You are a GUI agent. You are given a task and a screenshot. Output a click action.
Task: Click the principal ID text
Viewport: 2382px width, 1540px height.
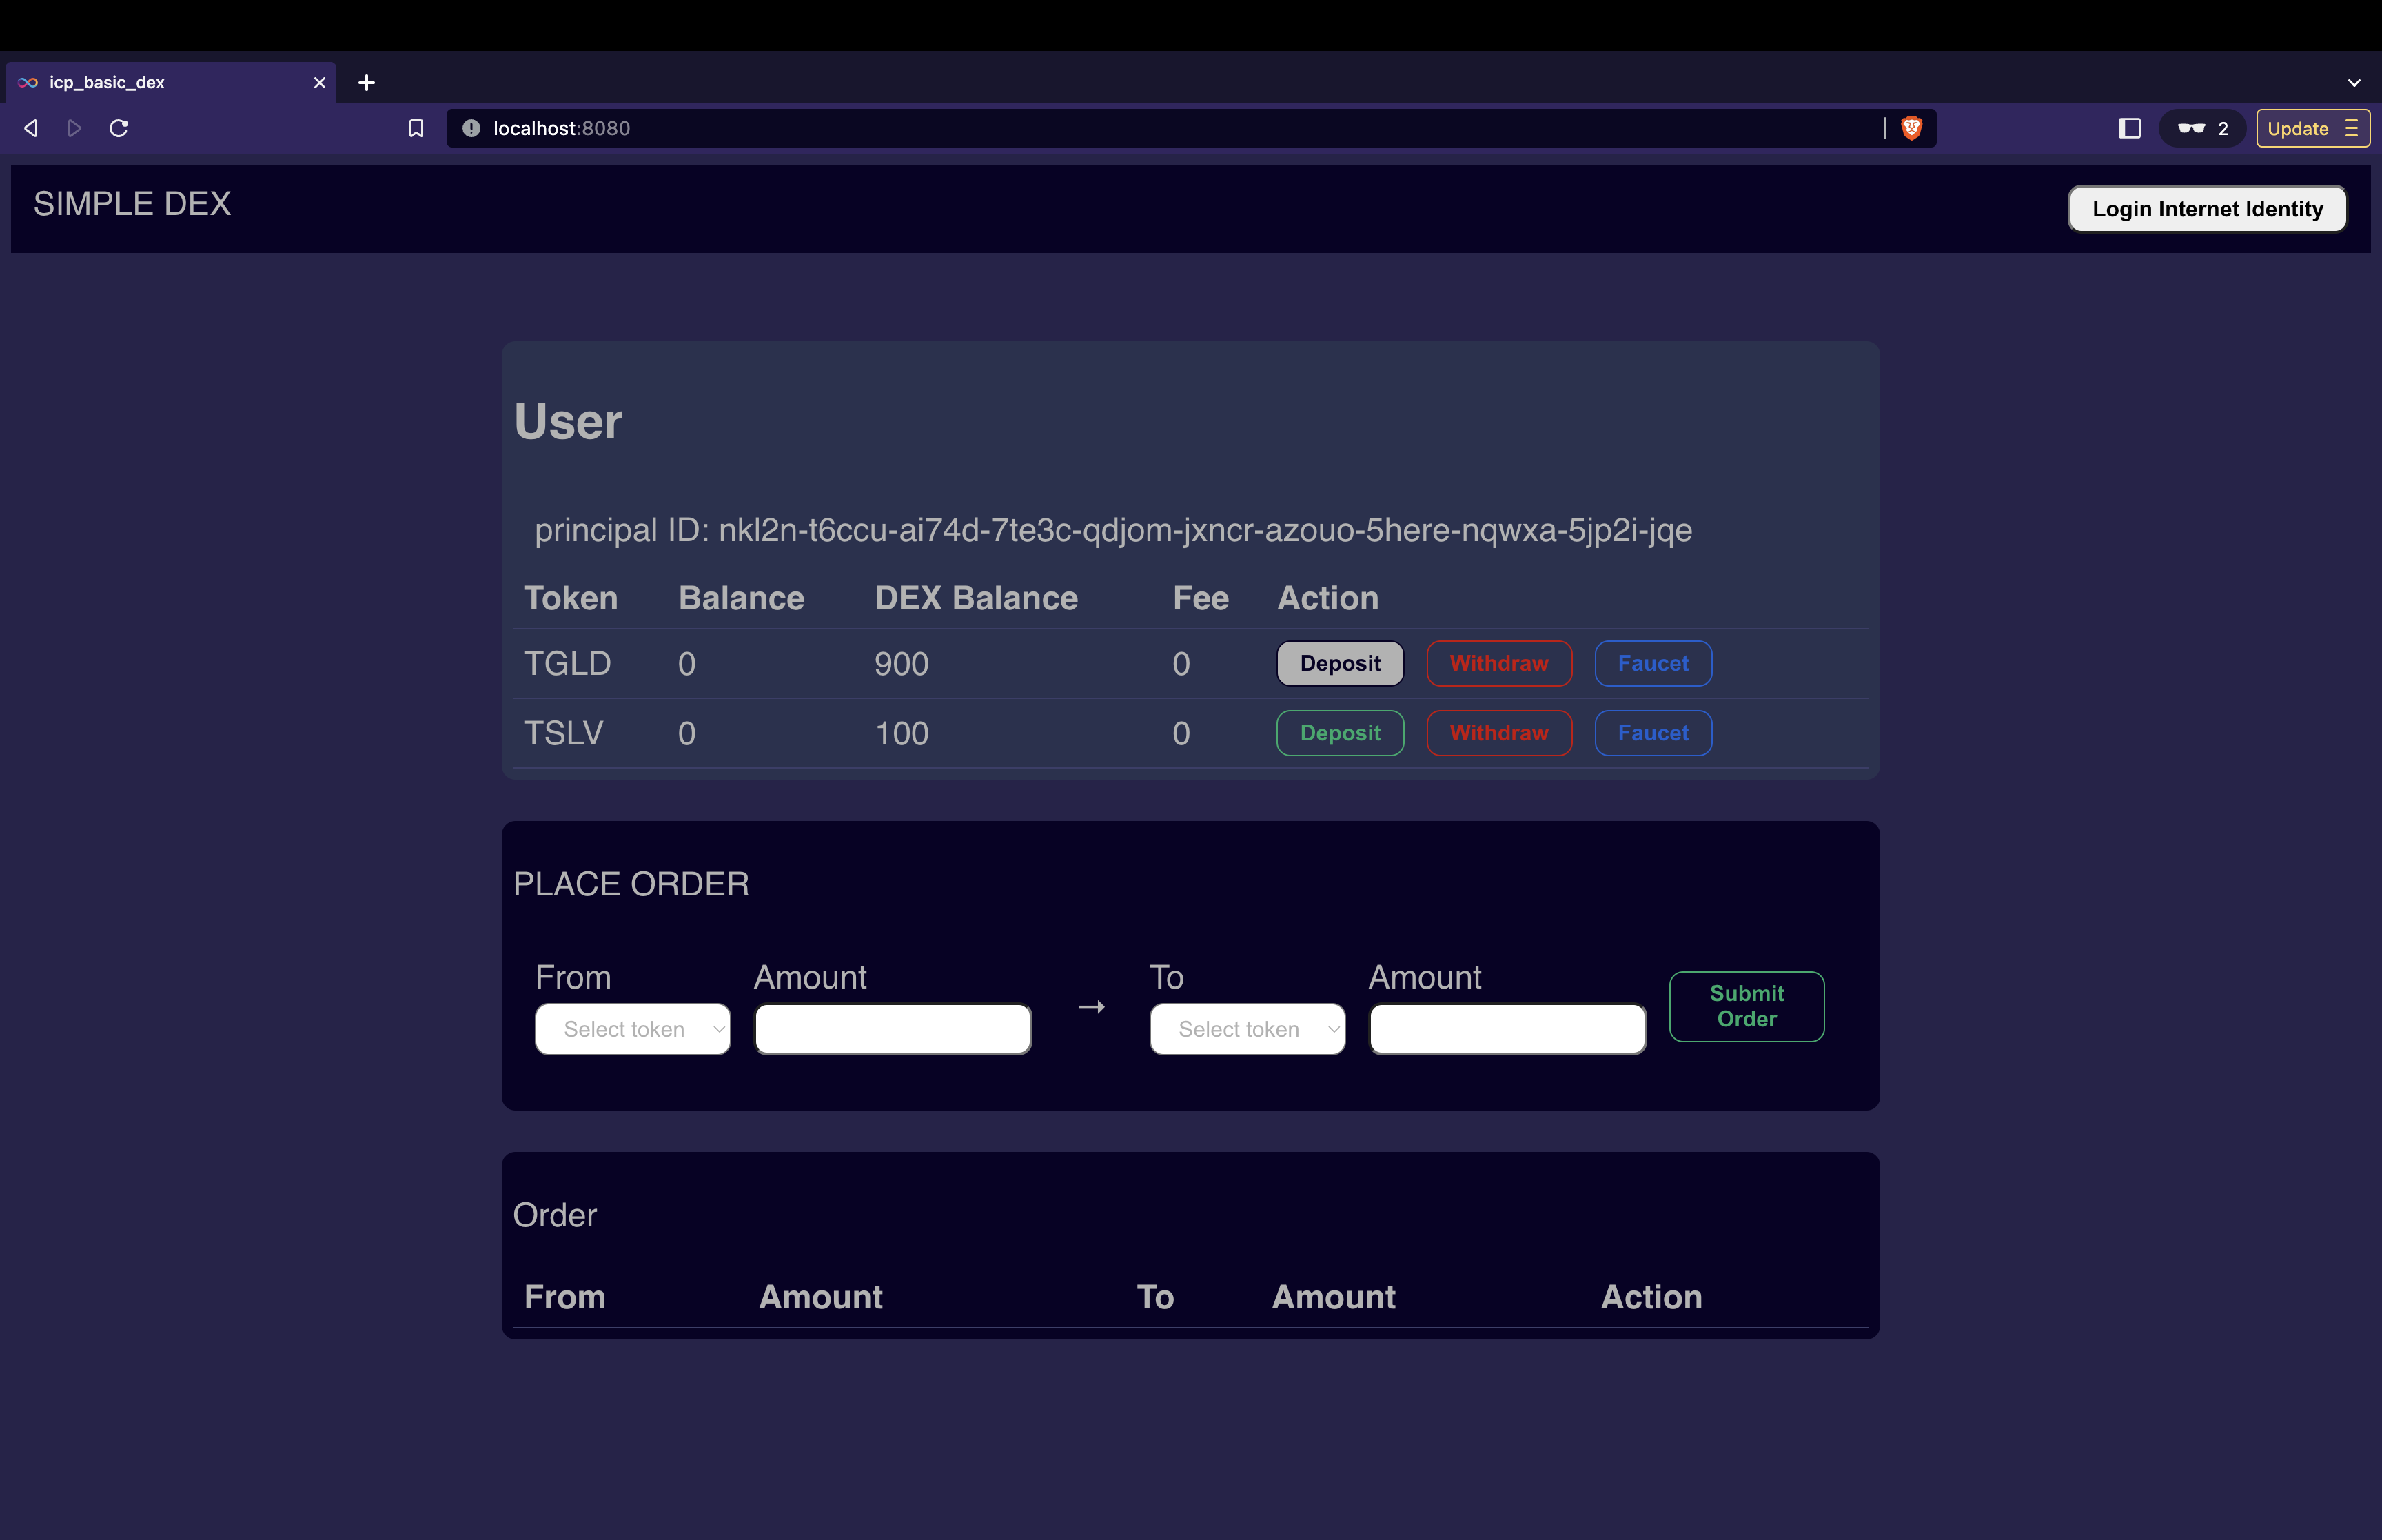pyautogui.click(x=1112, y=530)
